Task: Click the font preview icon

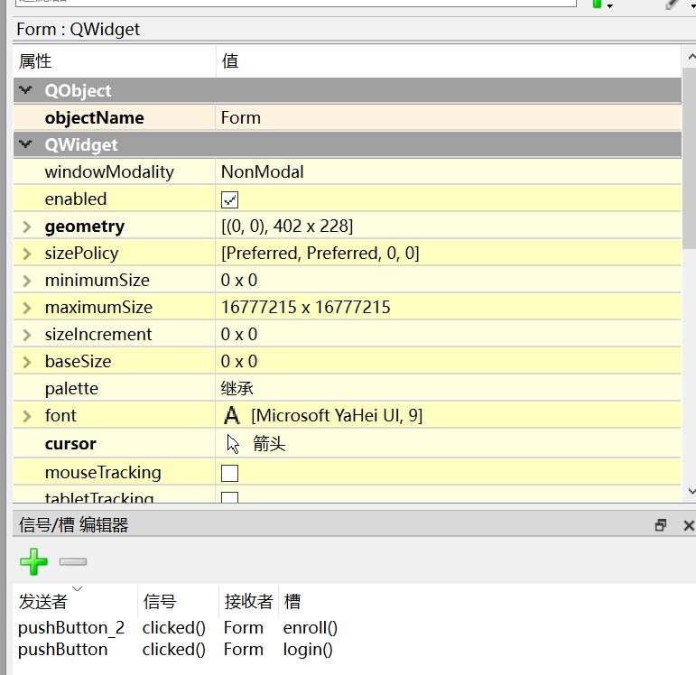Action: [232, 415]
